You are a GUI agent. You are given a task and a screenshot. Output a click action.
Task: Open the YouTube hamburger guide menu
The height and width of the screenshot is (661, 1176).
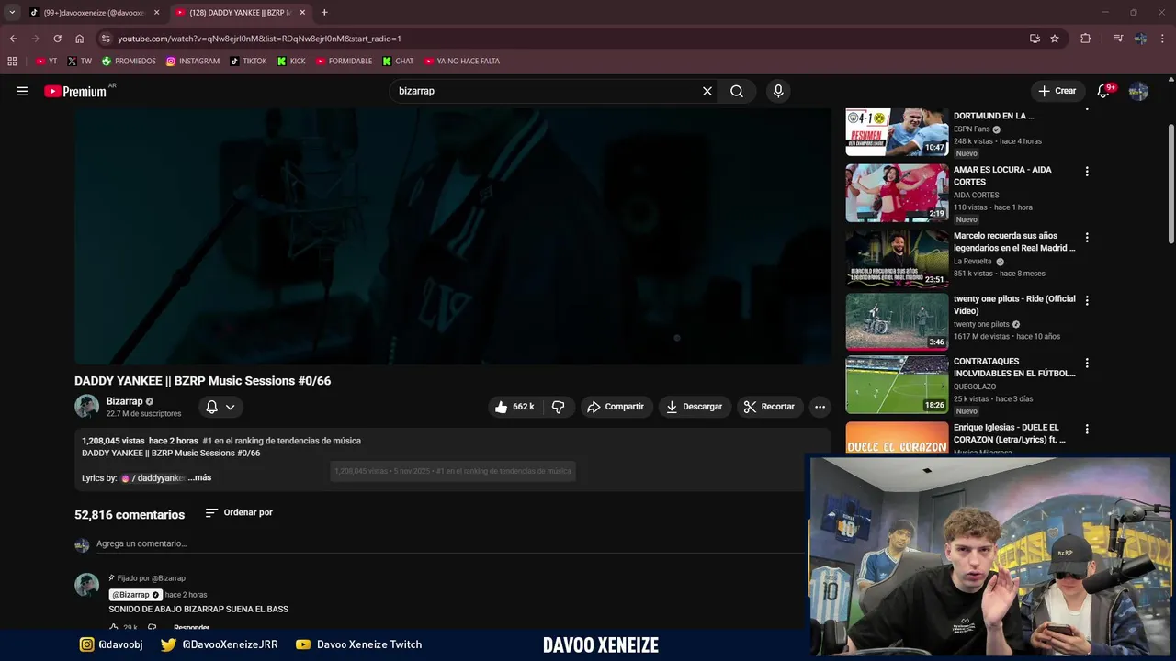[22, 91]
